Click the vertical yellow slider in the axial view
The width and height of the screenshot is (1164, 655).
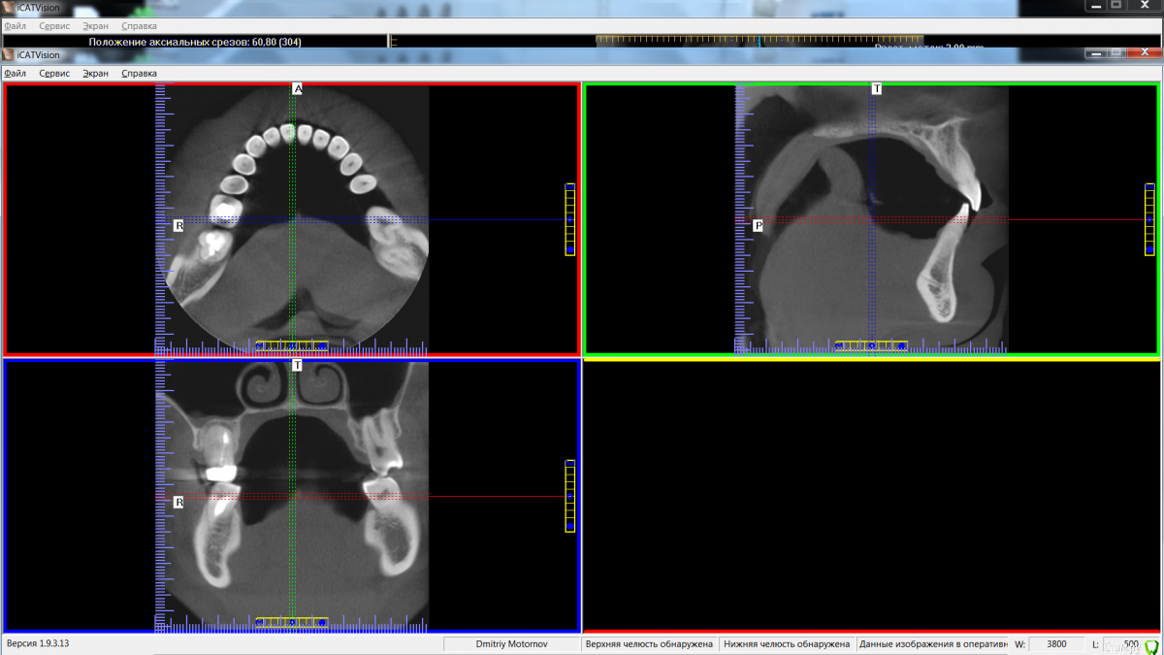(570, 219)
